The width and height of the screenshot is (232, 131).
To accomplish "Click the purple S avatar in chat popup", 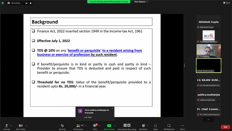I will click(80, 111).
